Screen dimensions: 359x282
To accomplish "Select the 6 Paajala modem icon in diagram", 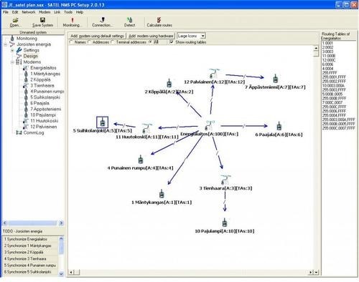I will coord(279,126).
